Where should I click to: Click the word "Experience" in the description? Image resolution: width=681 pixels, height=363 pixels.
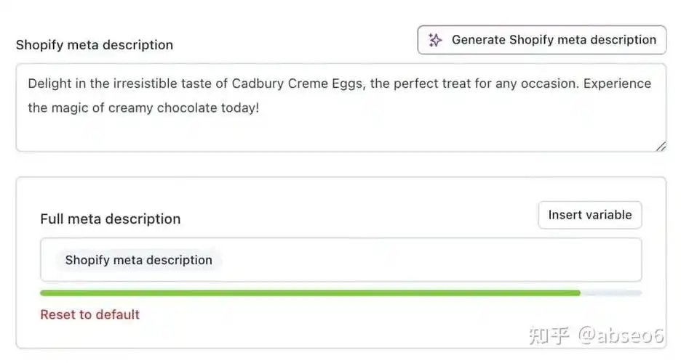tap(618, 83)
